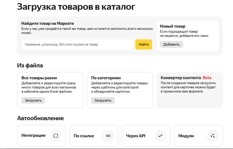Click the Загрузка товаров в каталог page title
The height and width of the screenshot is (149, 233).
(x=76, y=7)
